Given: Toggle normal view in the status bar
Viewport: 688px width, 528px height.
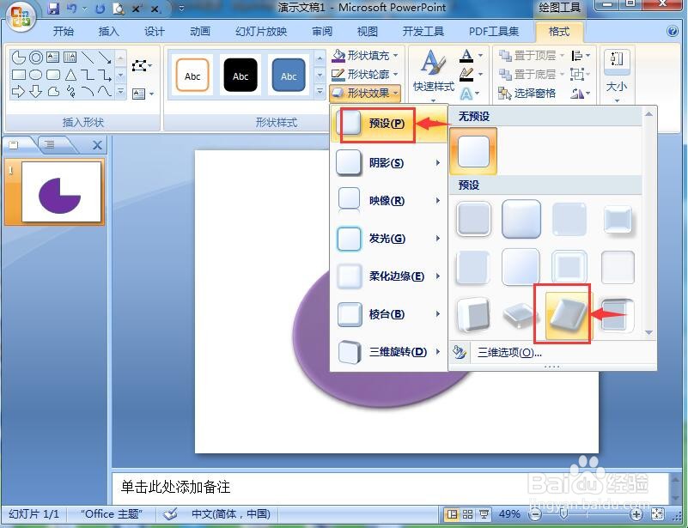Looking at the screenshot, I should tap(453, 514).
